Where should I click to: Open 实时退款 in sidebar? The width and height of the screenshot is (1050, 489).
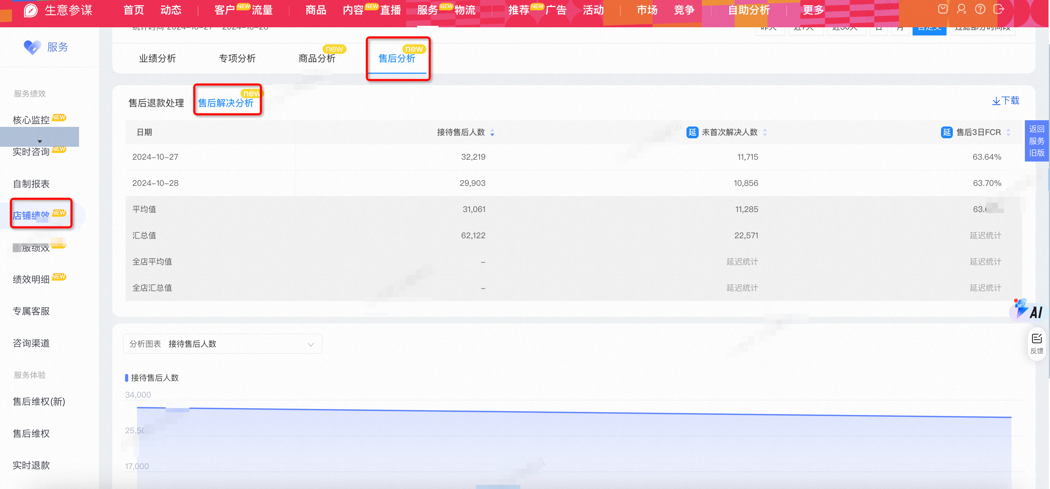click(31, 465)
